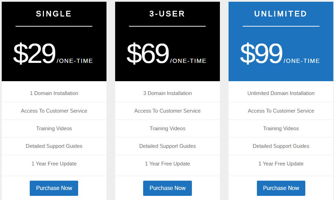Click '1 Year Free Update' in Single plan
Image resolution: width=334 pixels, height=200 pixels.
[54, 164]
